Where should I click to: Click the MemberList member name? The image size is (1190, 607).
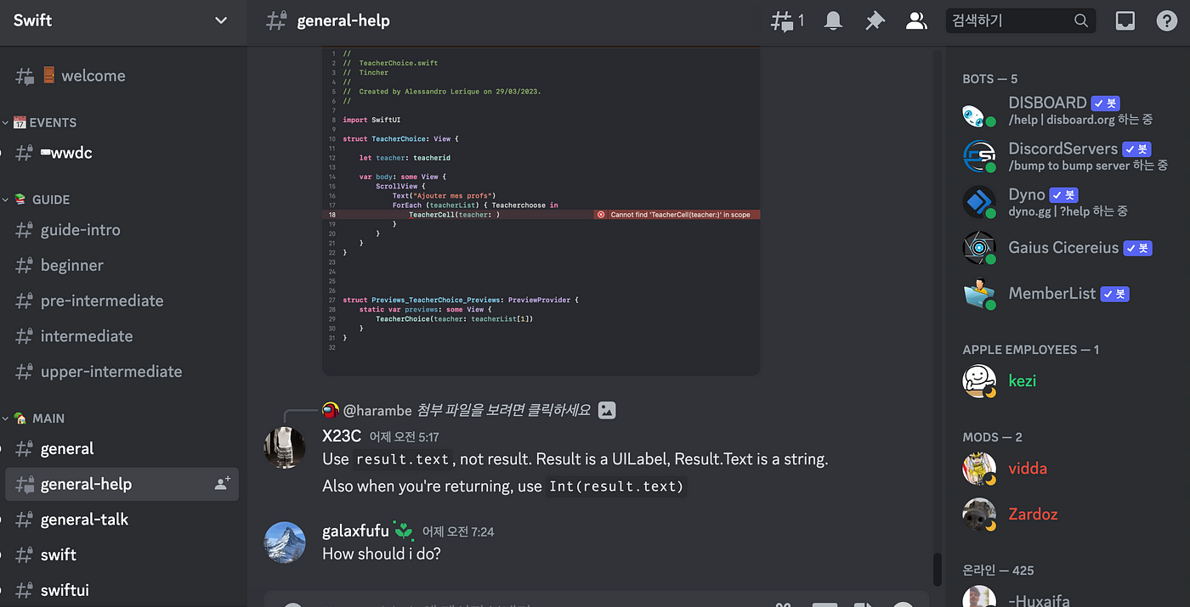(x=1052, y=294)
